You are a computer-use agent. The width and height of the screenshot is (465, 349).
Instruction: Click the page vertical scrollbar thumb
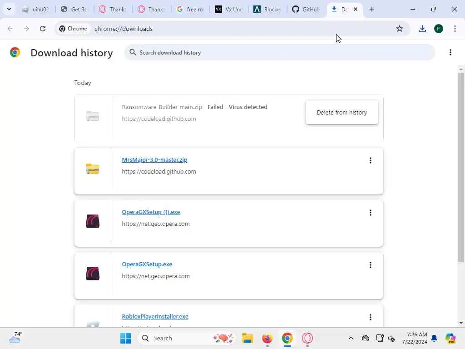pos(460,167)
